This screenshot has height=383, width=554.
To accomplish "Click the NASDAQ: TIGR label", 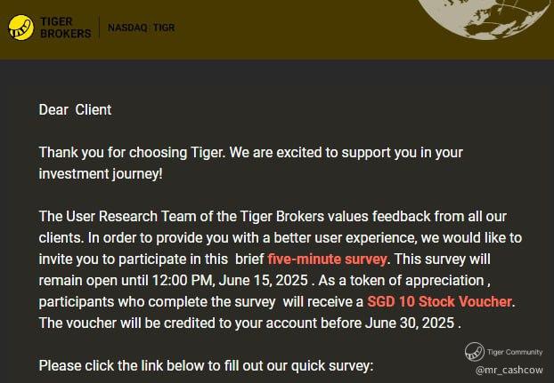I will [141, 28].
